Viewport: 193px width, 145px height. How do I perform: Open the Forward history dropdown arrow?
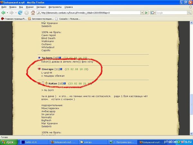pos(16,13)
